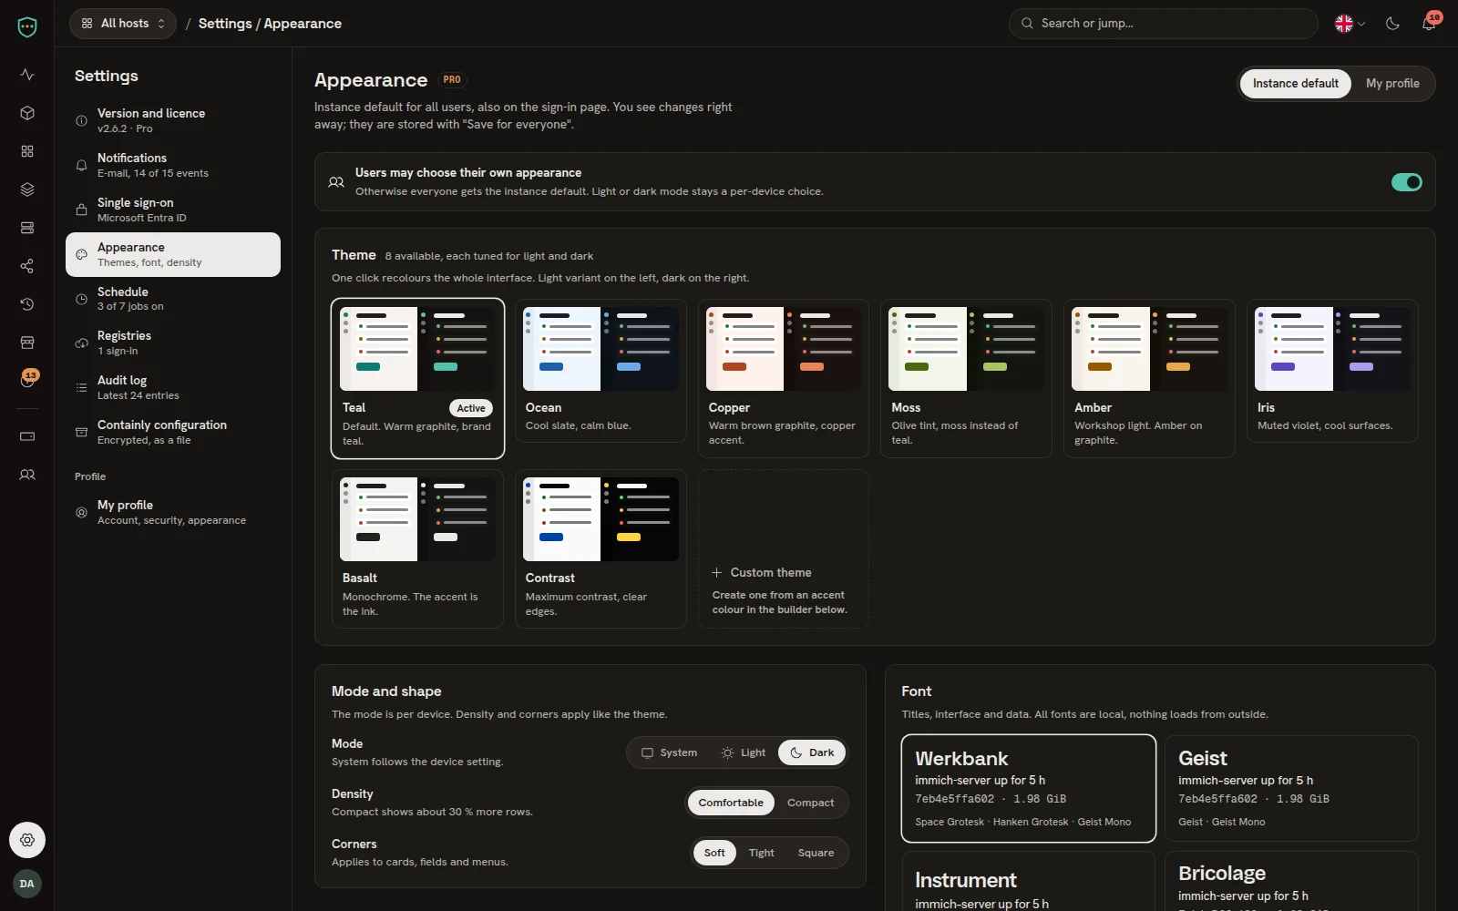Select Dark mode
The image size is (1458, 911).
pos(812,752)
